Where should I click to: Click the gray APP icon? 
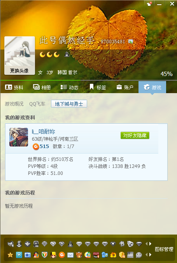point(130,255)
